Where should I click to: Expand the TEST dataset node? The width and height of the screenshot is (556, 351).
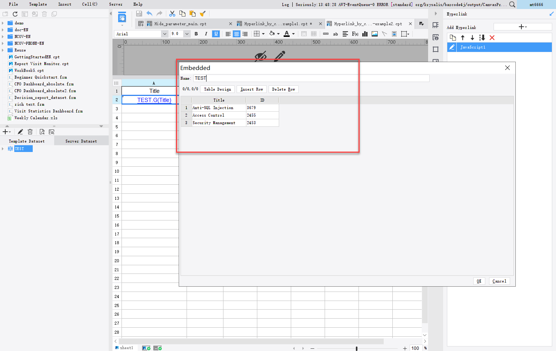point(3,149)
